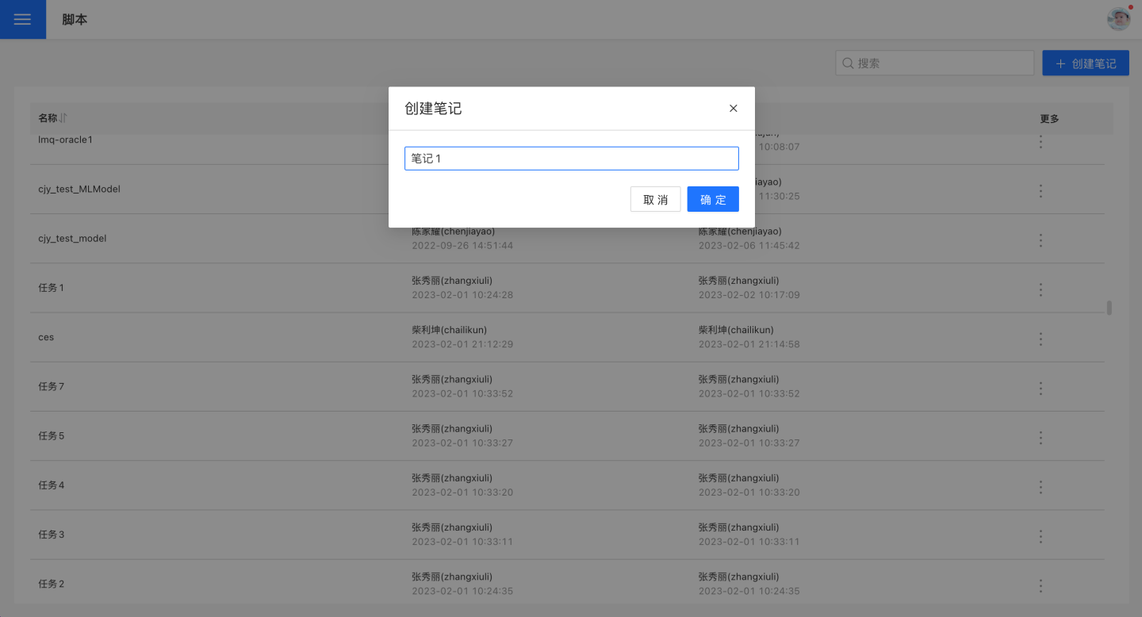Close the 创建笔记 dialog with X

(x=733, y=109)
